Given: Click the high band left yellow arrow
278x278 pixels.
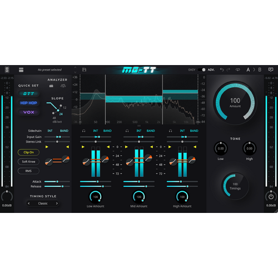Looking at the screenshot, I should point(170,147).
